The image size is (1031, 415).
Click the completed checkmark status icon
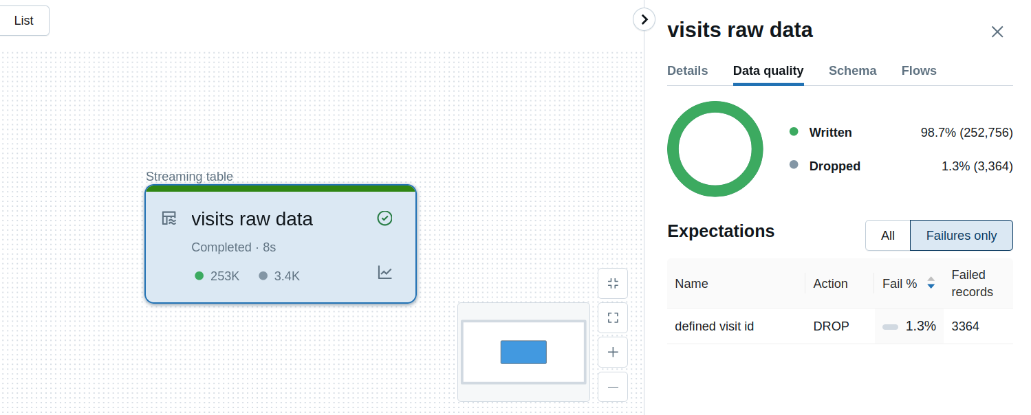point(384,218)
